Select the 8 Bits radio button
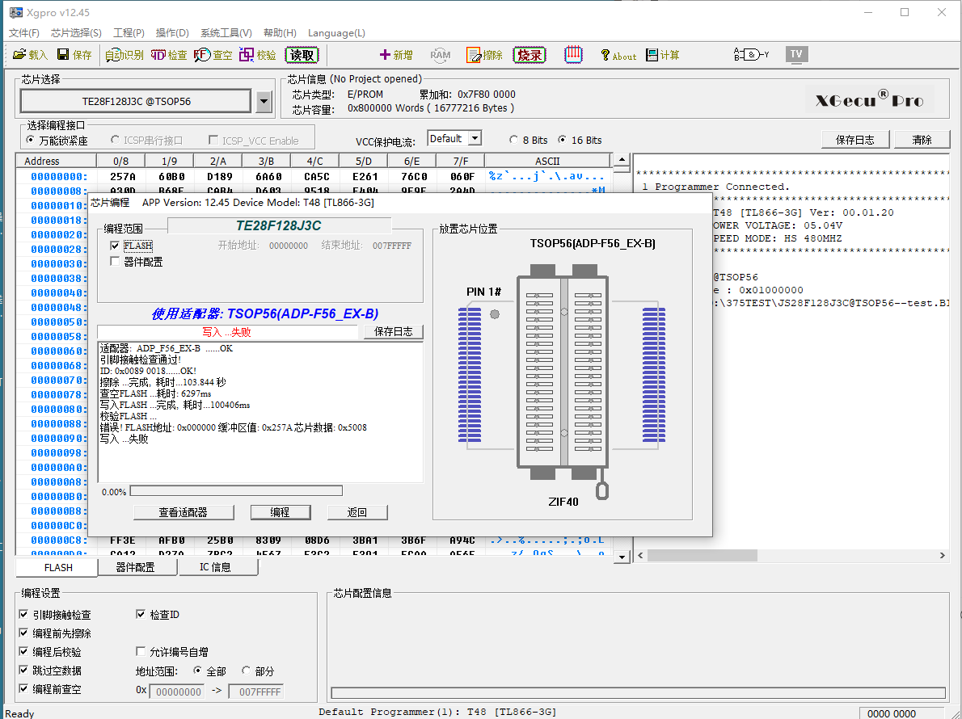 [x=514, y=140]
